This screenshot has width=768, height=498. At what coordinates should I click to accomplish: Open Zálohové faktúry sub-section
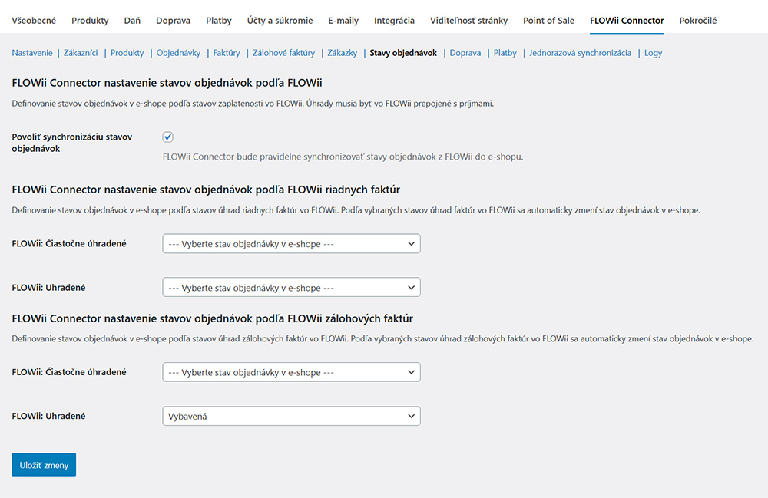pyautogui.click(x=283, y=53)
